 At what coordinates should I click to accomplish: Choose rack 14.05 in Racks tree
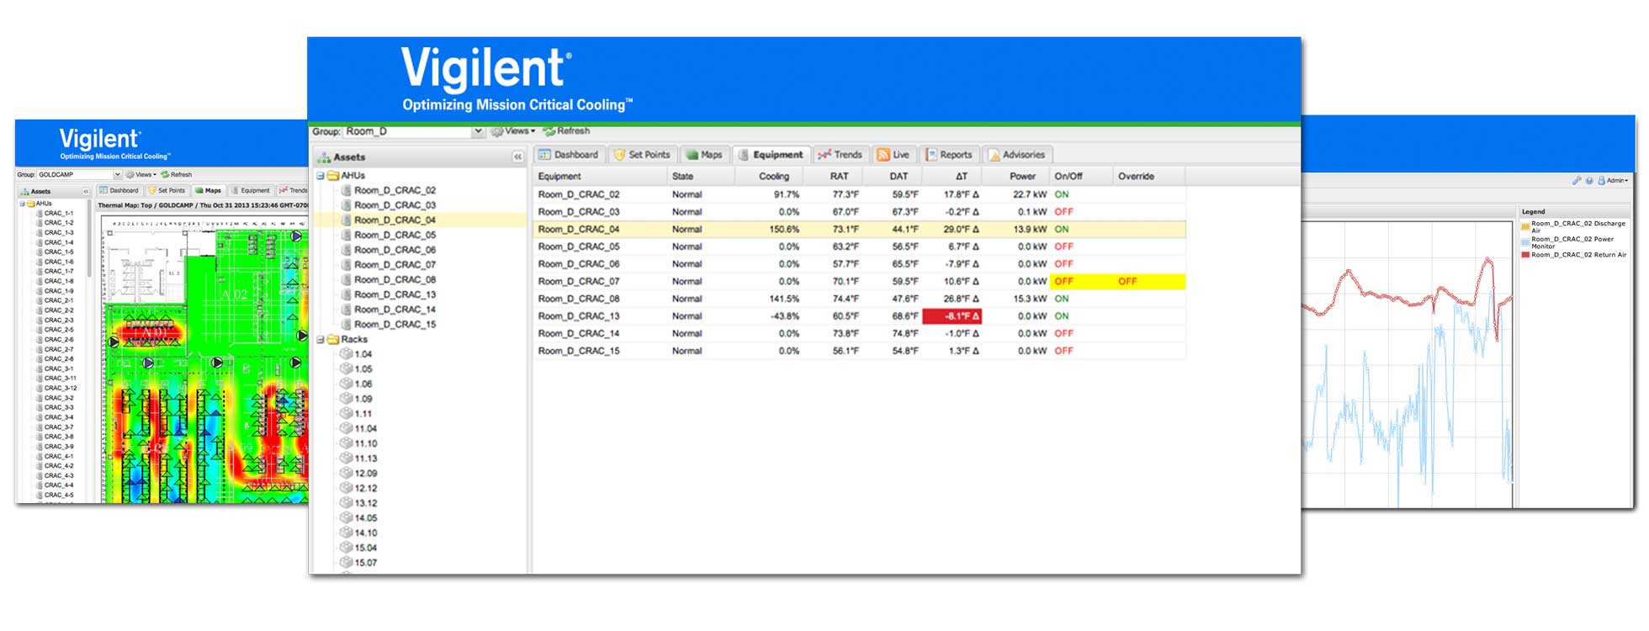tap(366, 518)
